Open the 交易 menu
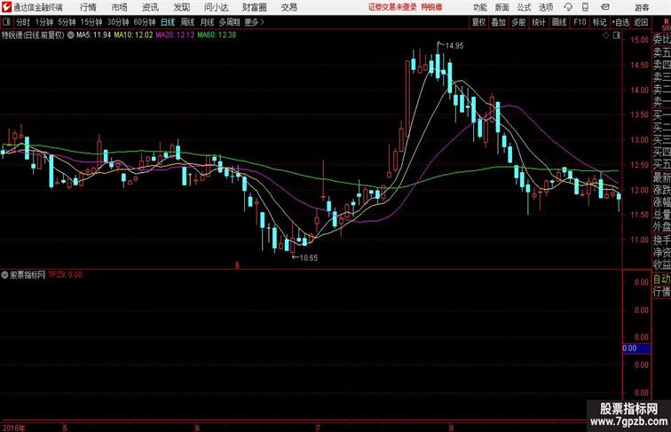Viewport: 671px width, 432px height. tap(288, 7)
